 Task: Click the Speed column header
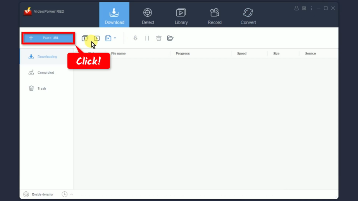click(x=241, y=54)
